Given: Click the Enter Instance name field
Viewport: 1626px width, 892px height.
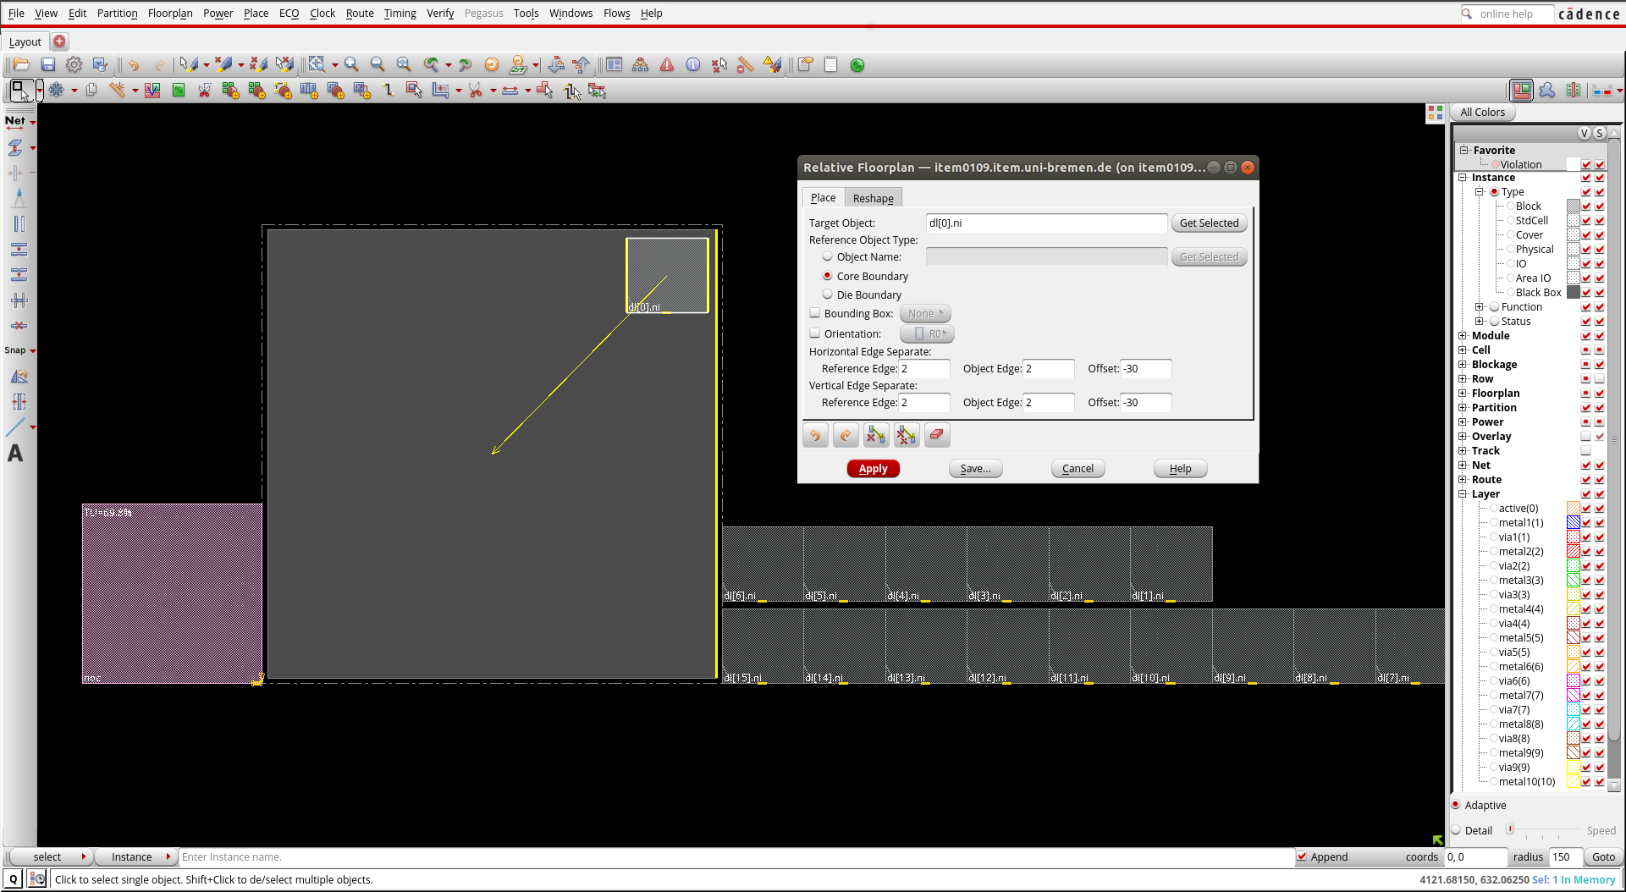Looking at the screenshot, I should click(736, 856).
